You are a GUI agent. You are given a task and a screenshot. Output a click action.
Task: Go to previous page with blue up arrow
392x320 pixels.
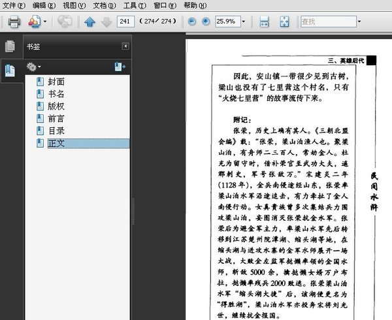[x=90, y=22]
